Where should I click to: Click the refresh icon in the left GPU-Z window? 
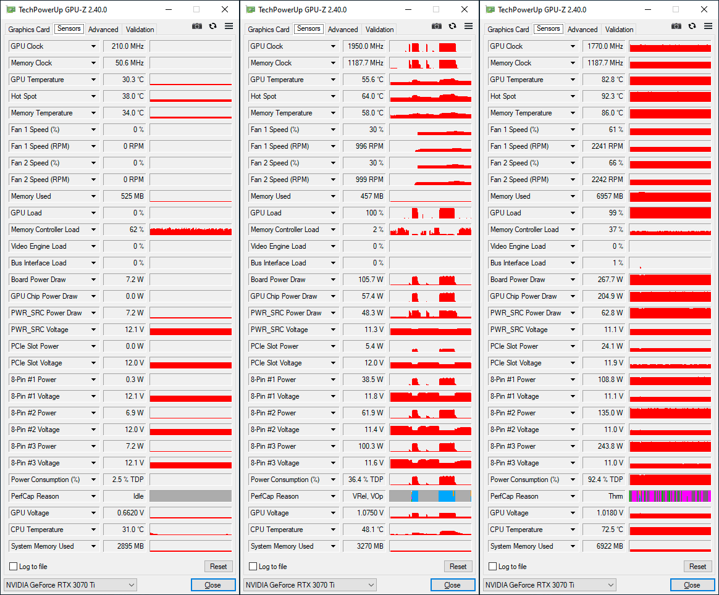coord(213,26)
